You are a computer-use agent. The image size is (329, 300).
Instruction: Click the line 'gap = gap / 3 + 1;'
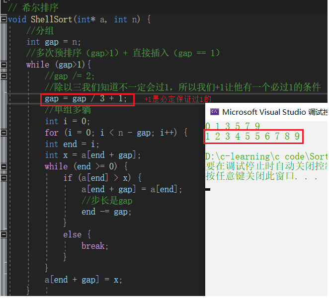coord(86,98)
